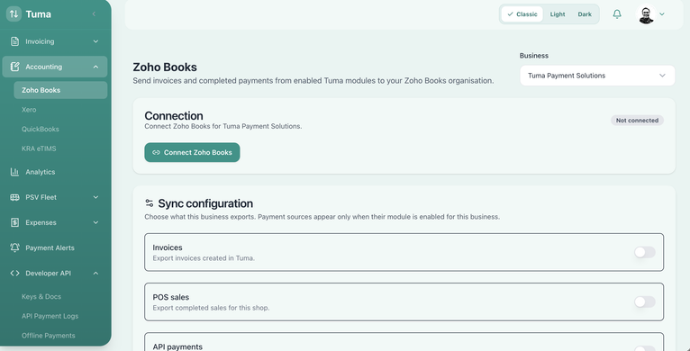This screenshot has width=690, height=351.
Task: Switch to the Light theme
Action: (x=557, y=14)
